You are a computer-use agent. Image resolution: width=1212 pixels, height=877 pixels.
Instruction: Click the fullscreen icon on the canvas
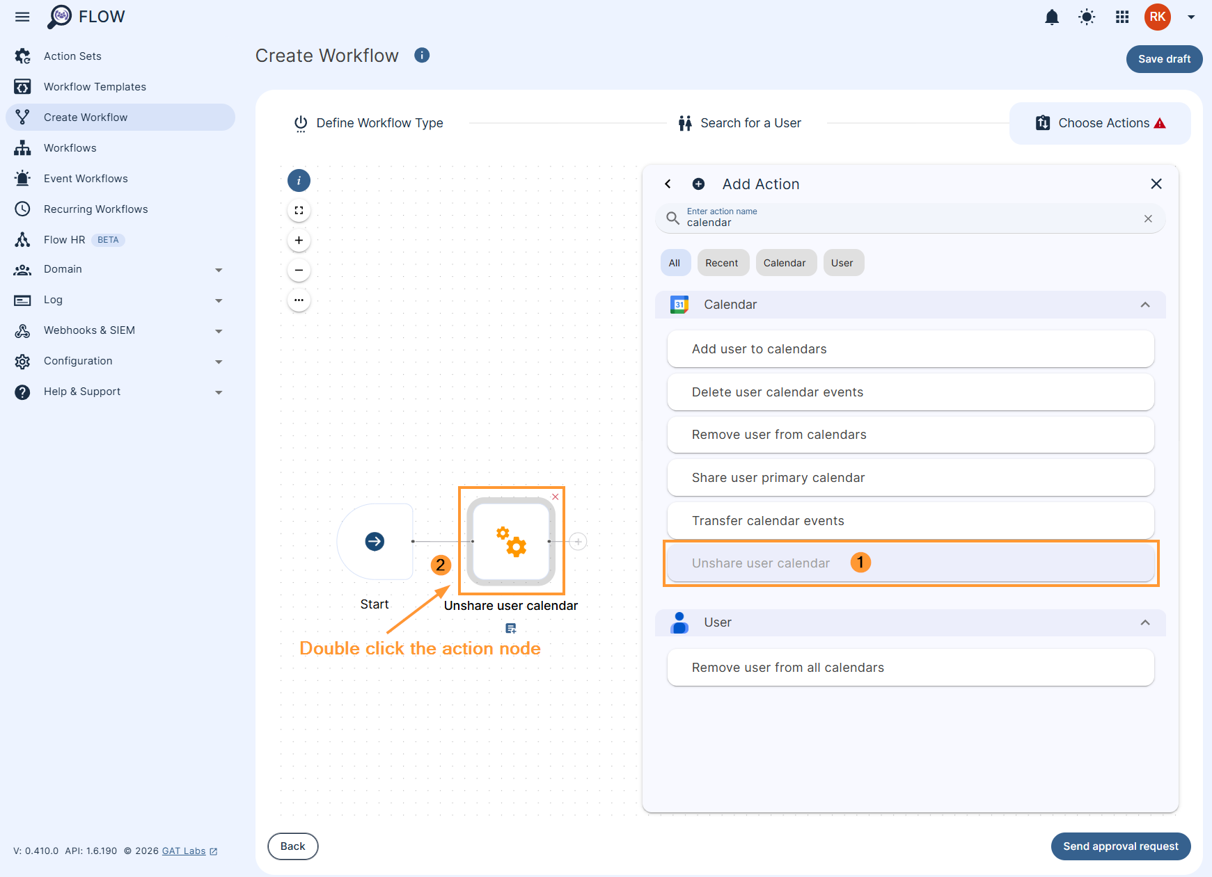[299, 210]
